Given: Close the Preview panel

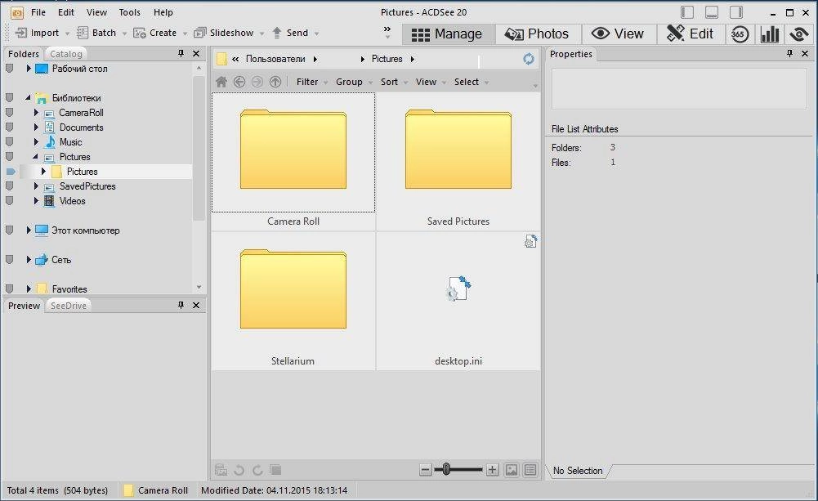Looking at the screenshot, I should click(x=196, y=305).
